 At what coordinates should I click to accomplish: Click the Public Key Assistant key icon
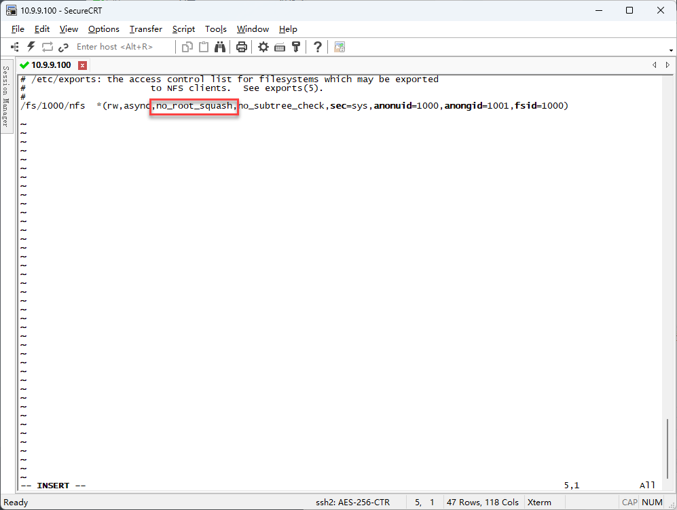(296, 47)
